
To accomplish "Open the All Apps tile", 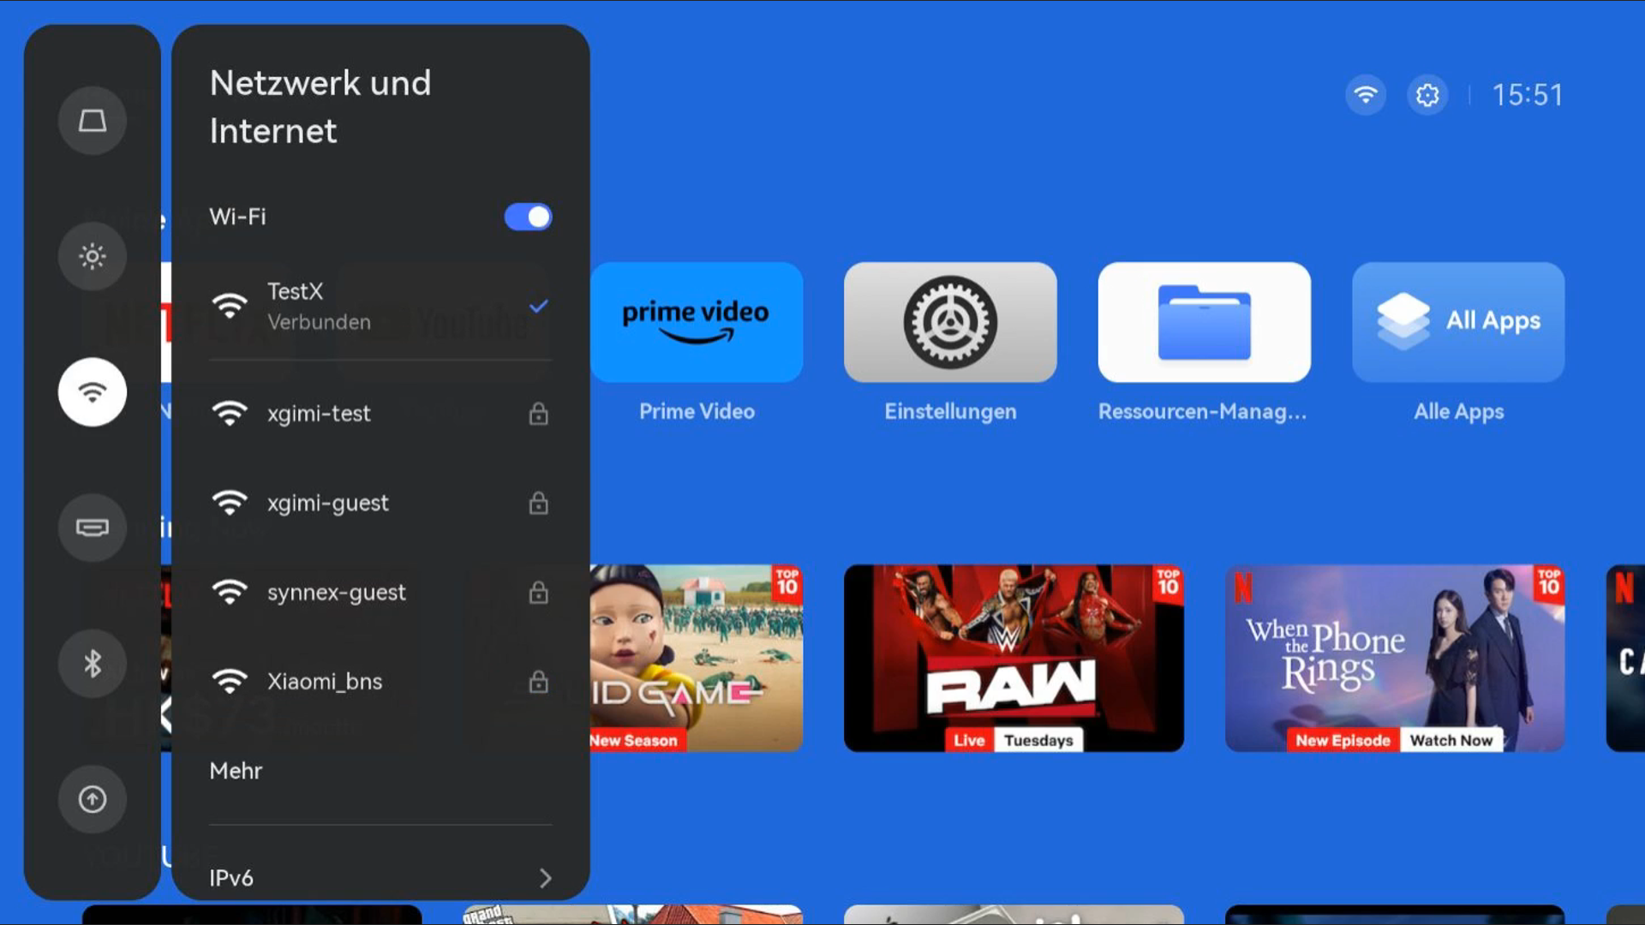I will tap(1458, 322).
